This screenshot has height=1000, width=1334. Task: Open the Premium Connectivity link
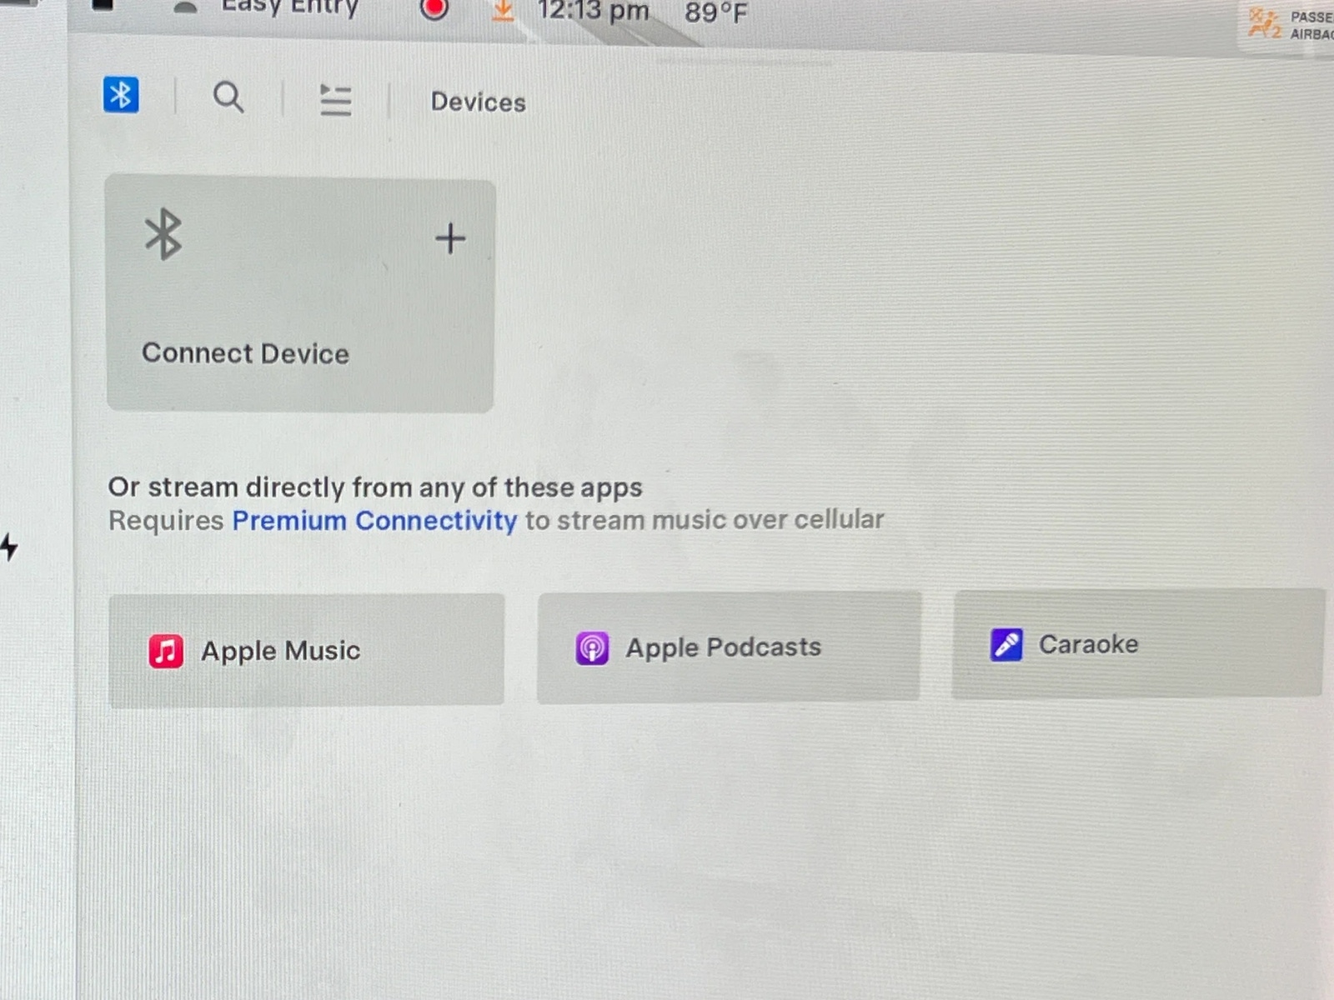coord(374,521)
